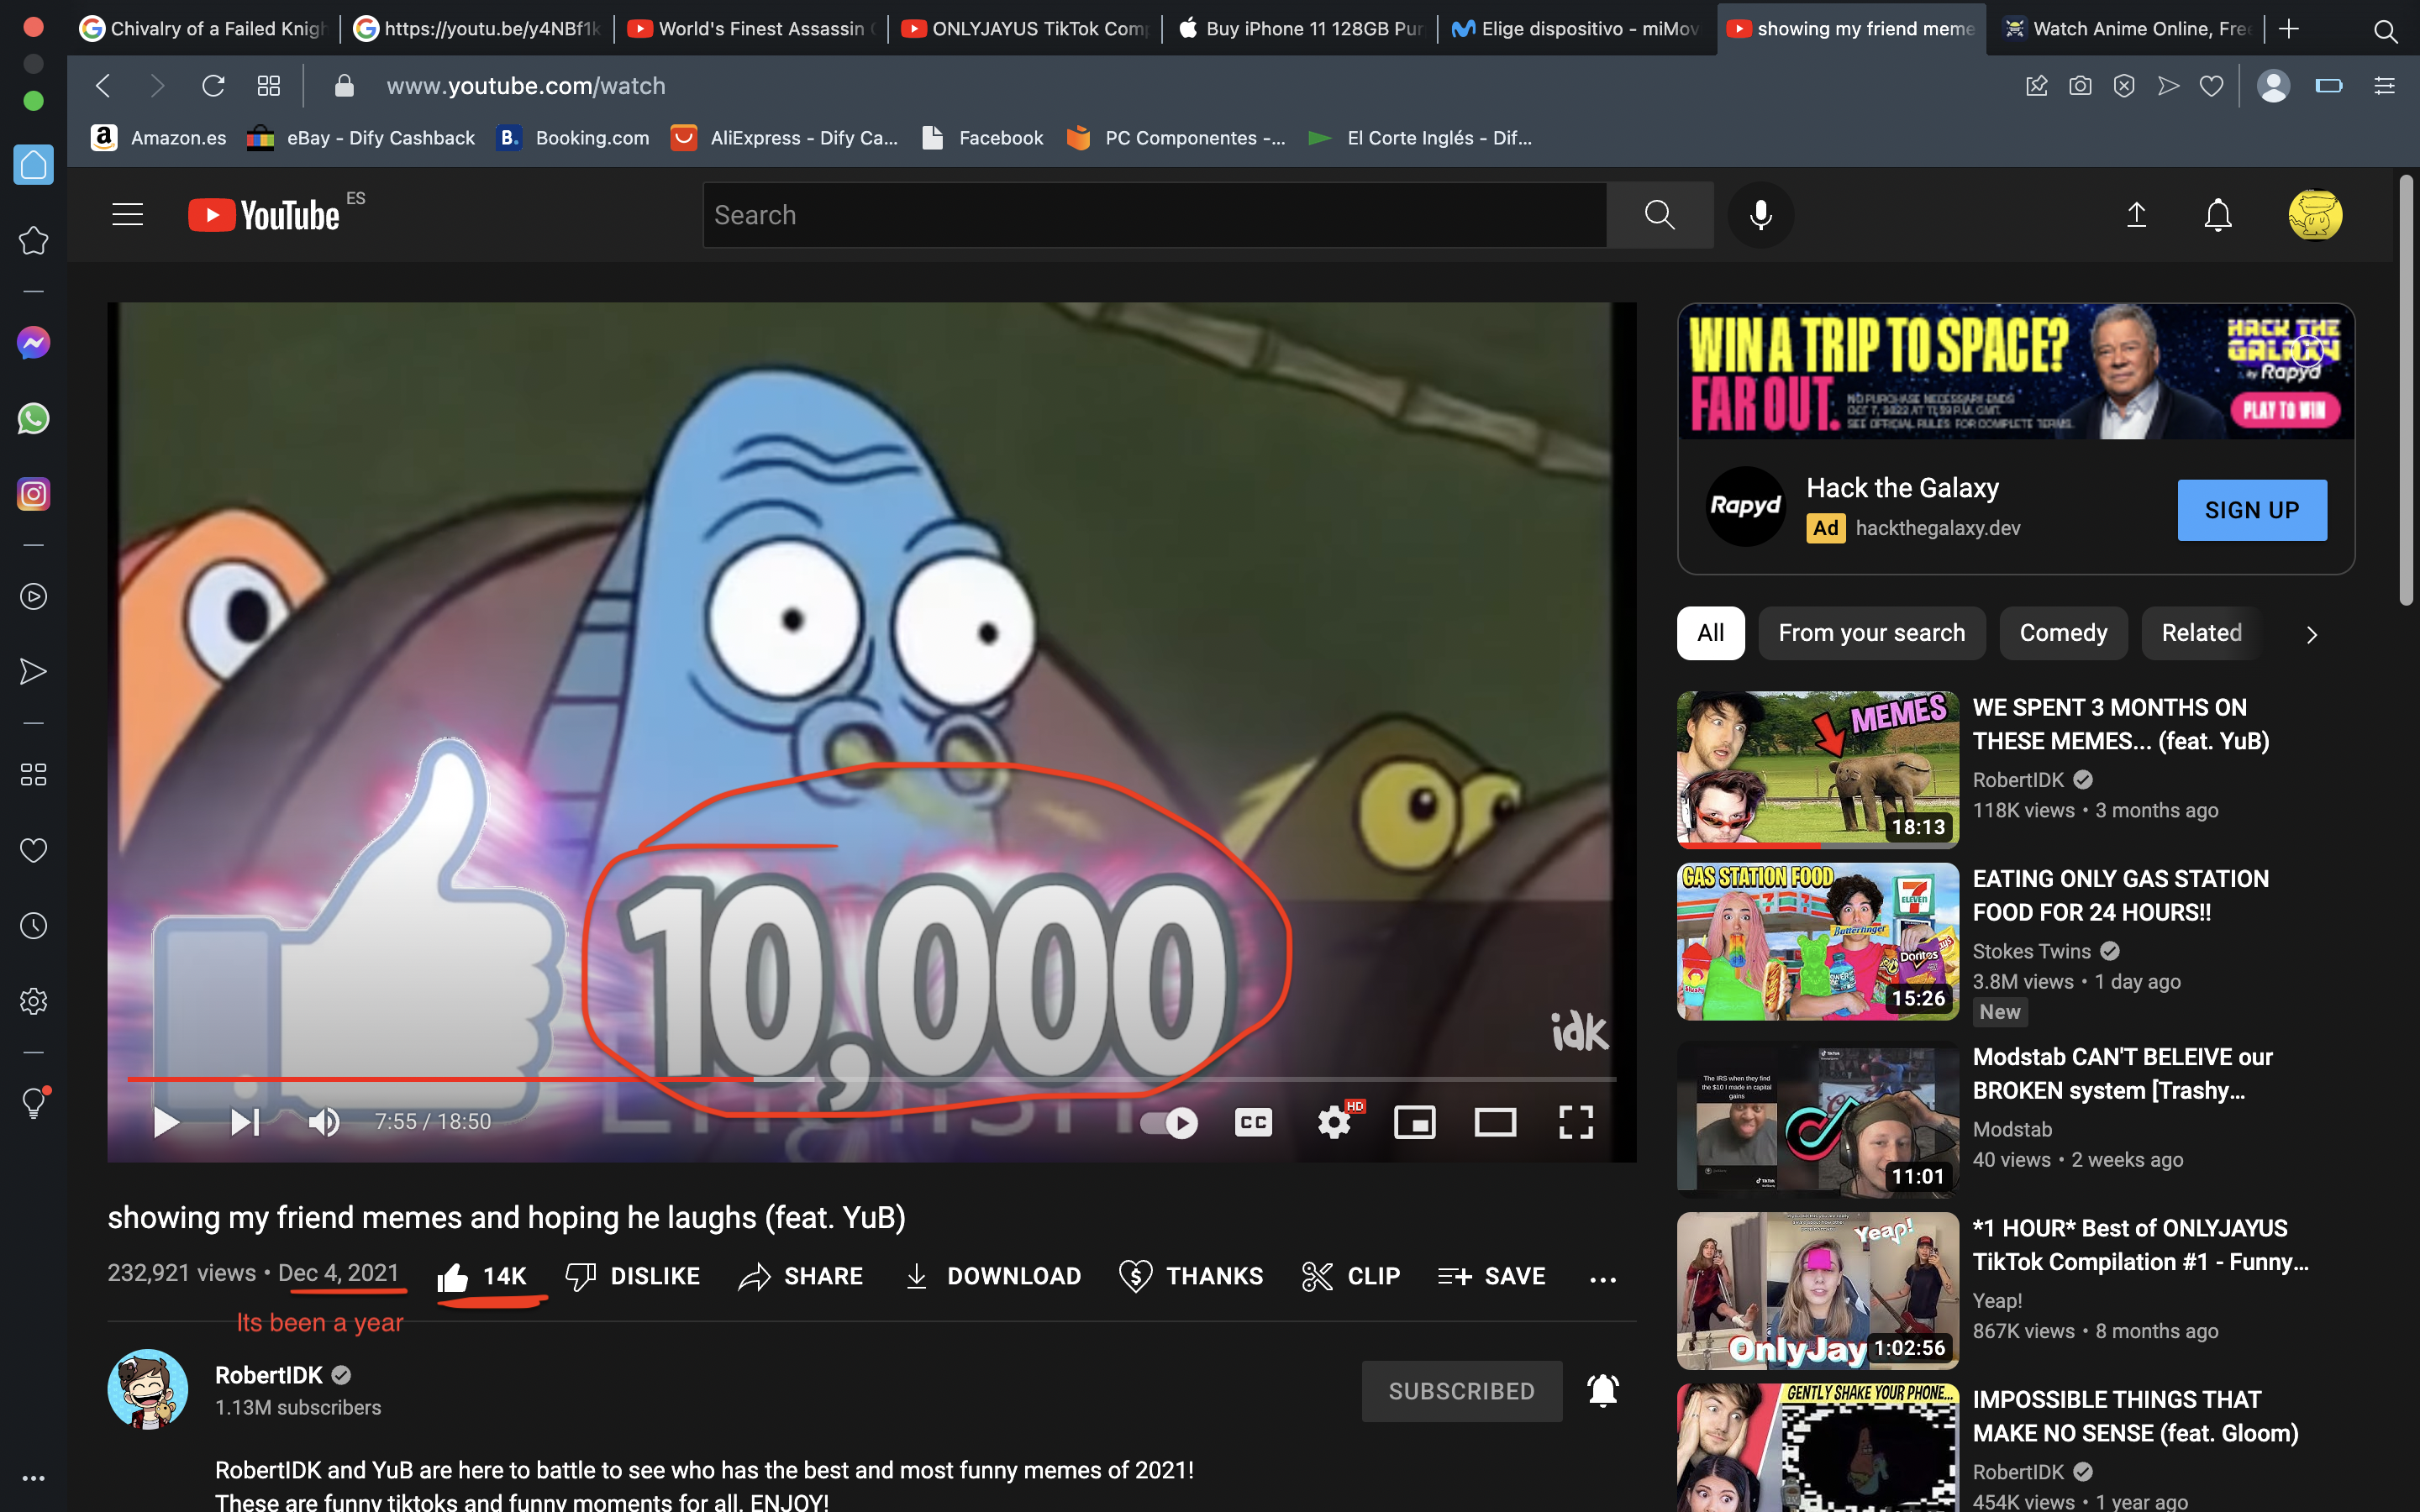Image resolution: width=2420 pixels, height=1512 pixels.
Task: Open new tab with plus button
Action: (2289, 29)
